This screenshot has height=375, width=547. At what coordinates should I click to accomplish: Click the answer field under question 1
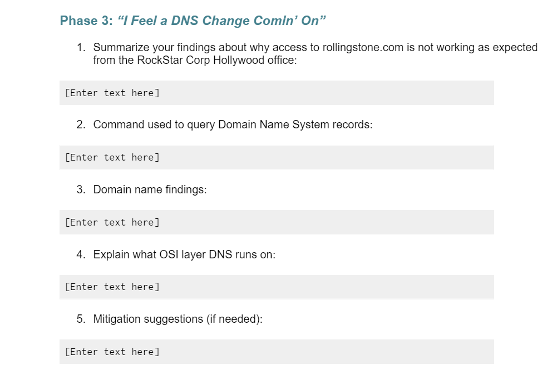point(277,92)
